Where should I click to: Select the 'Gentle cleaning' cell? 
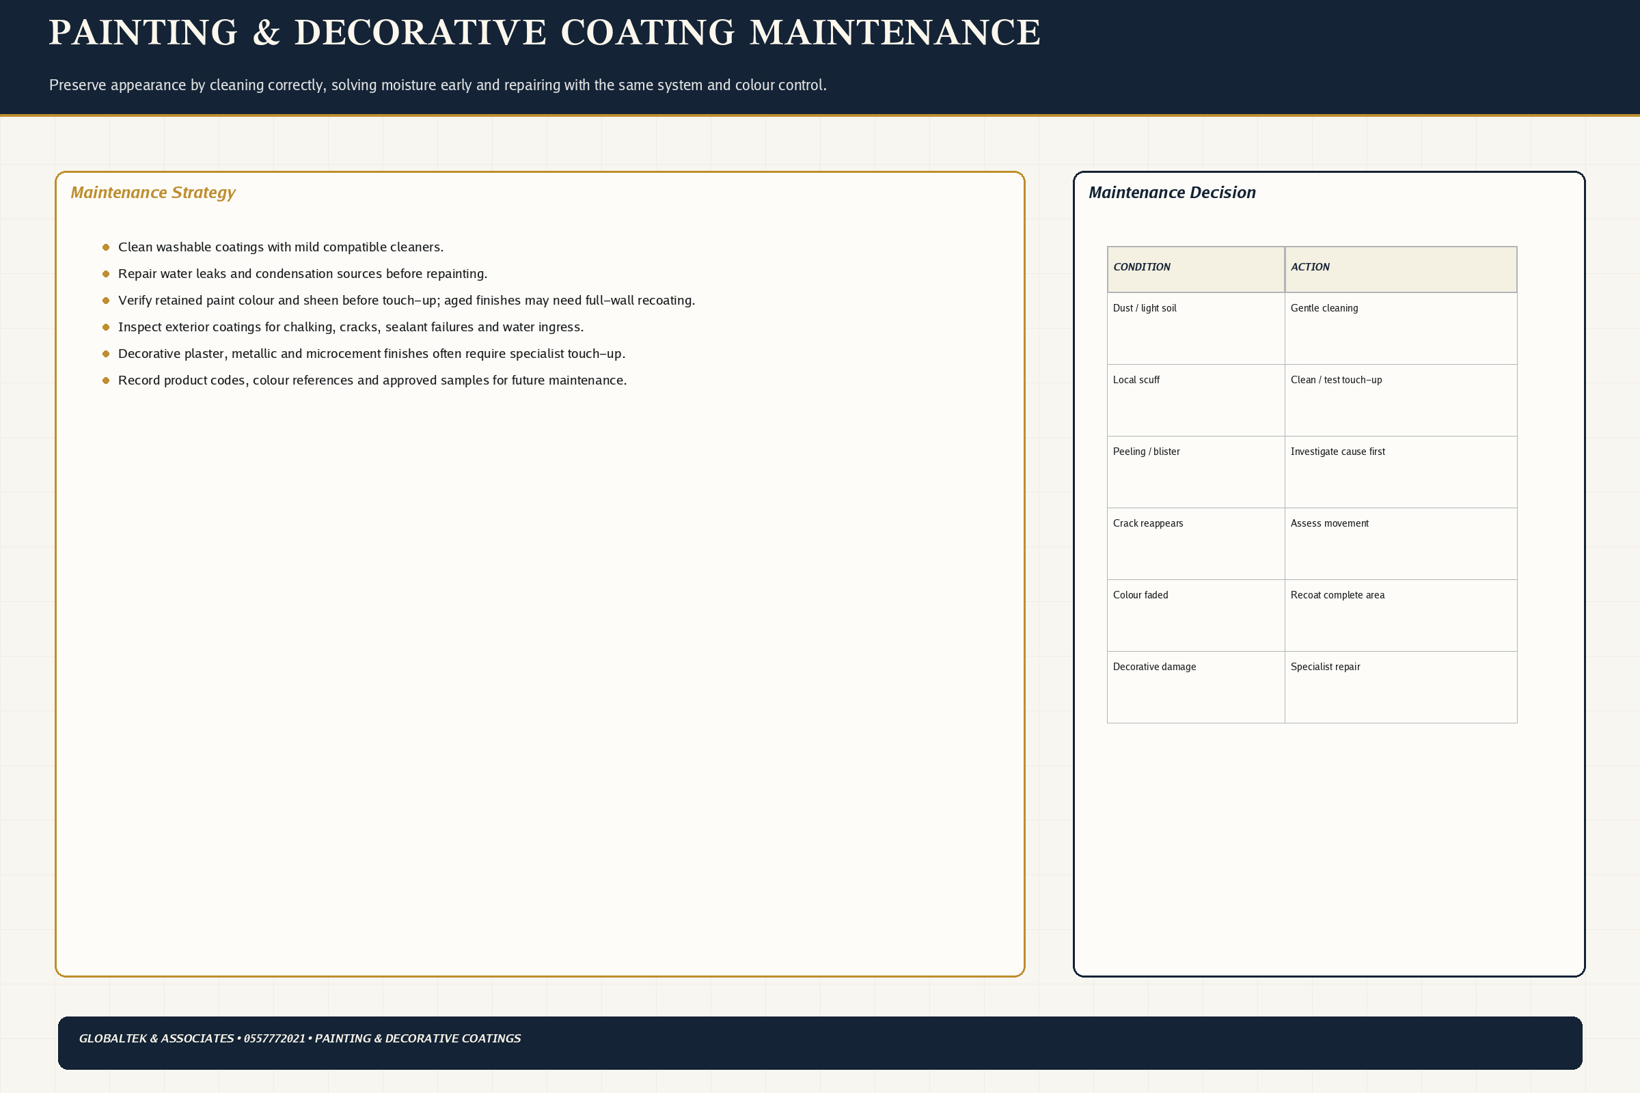1401,329
